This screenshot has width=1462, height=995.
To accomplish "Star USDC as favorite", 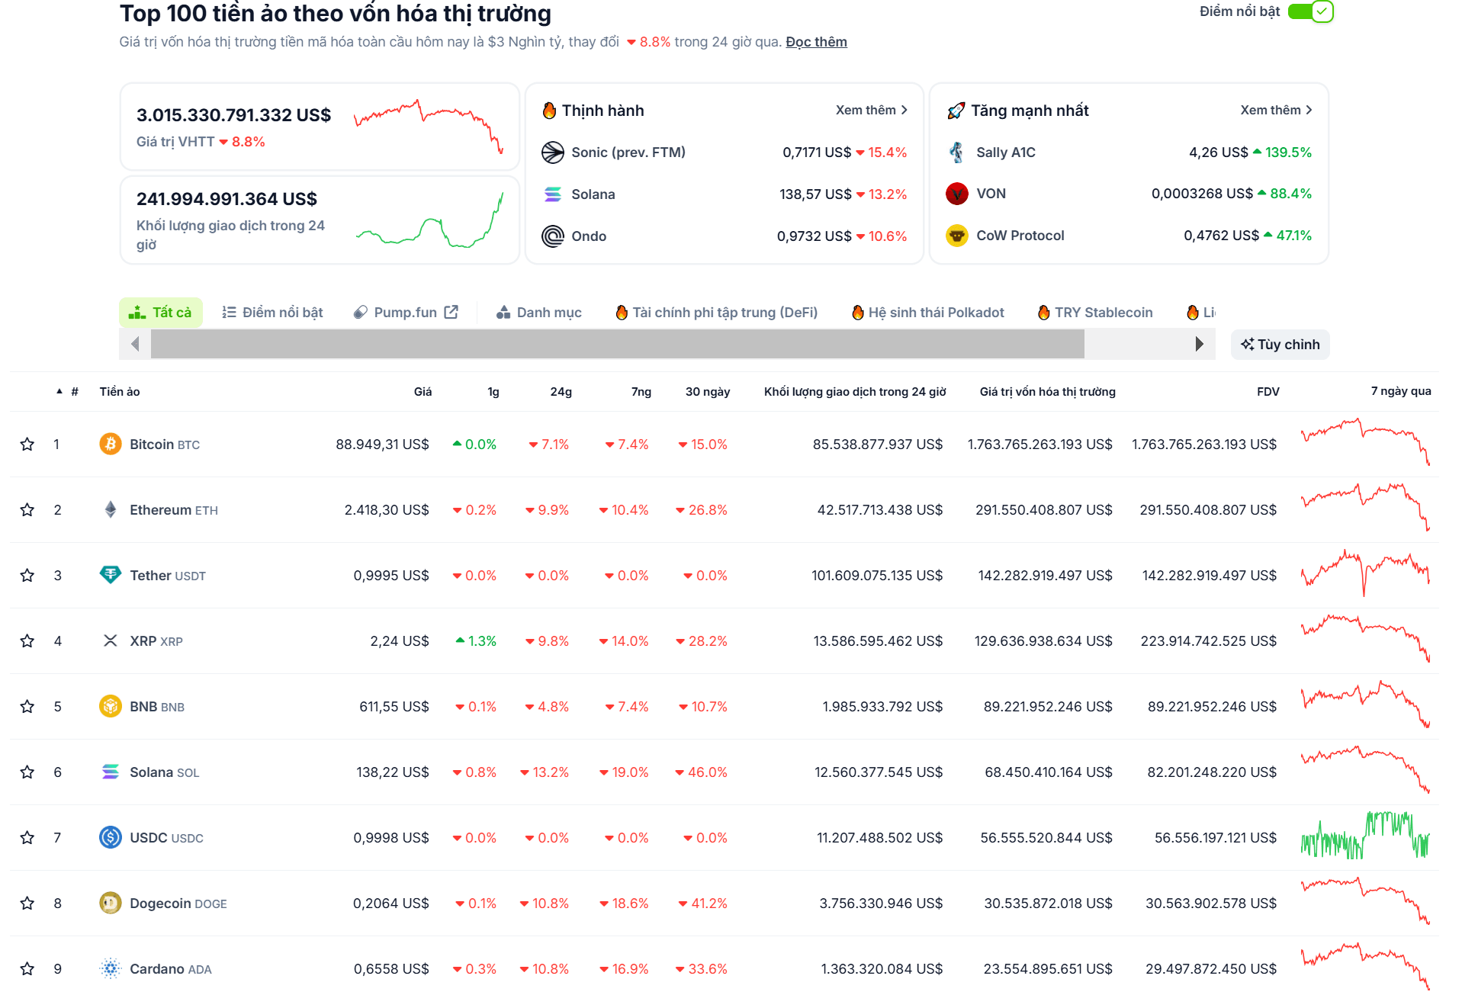I will point(27,837).
